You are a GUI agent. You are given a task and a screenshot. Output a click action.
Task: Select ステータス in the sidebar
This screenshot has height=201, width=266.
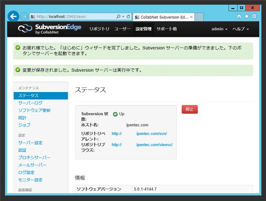tap(41, 96)
